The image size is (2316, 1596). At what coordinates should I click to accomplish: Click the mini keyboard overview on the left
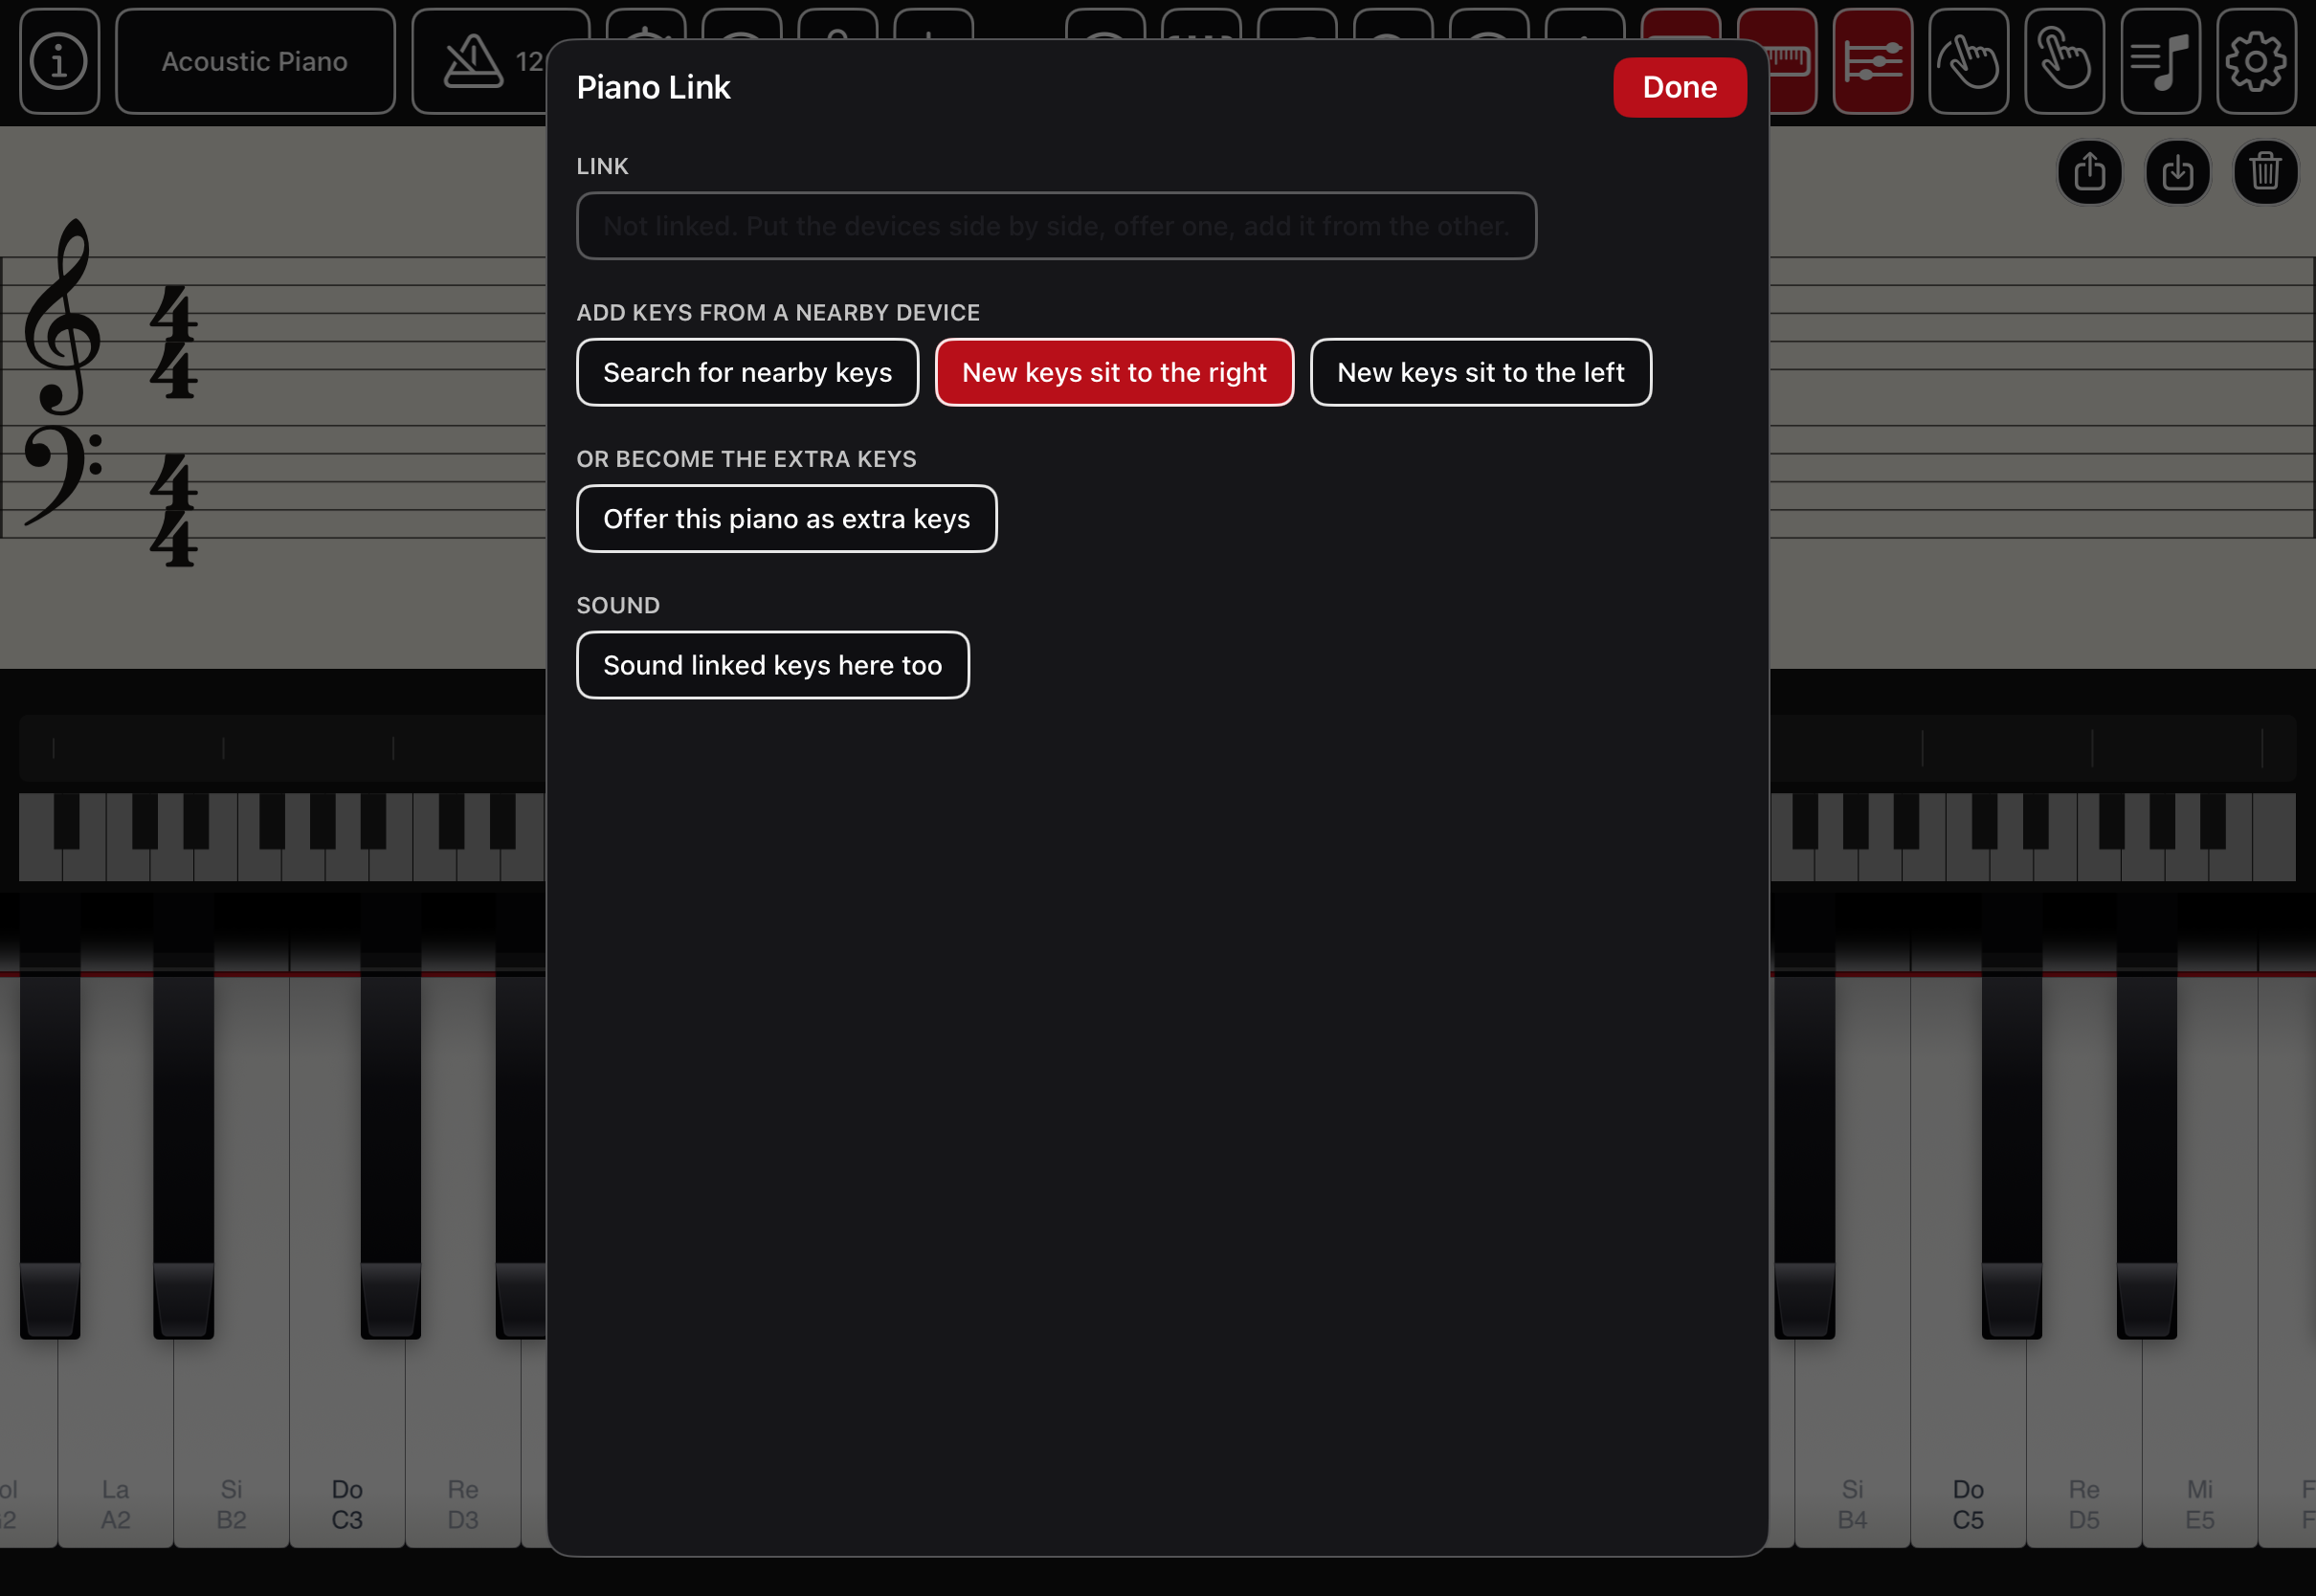pyautogui.click(x=282, y=836)
